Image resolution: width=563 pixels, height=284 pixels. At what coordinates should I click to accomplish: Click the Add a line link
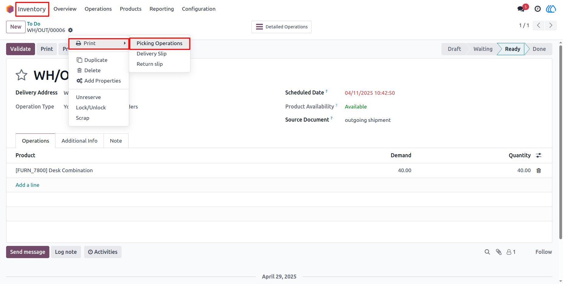[27, 185]
